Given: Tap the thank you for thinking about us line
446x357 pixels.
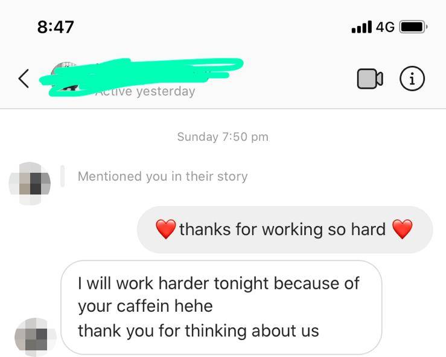Looking at the screenshot, I should coord(199,331).
